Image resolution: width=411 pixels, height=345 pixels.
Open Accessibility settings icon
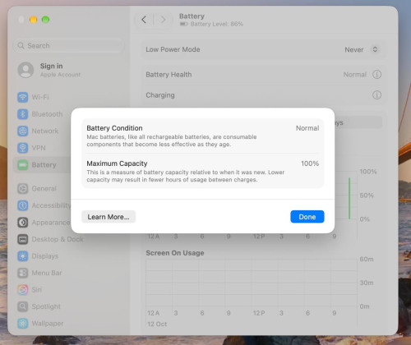click(x=23, y=205)
